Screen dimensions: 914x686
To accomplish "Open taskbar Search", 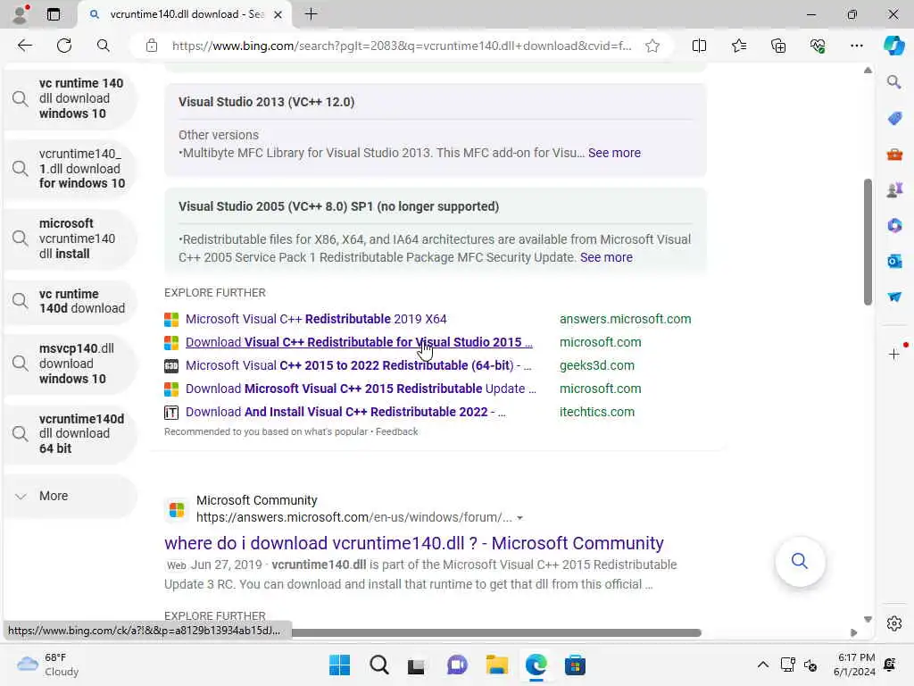I will pyautogui.click(x=378, y=665).
